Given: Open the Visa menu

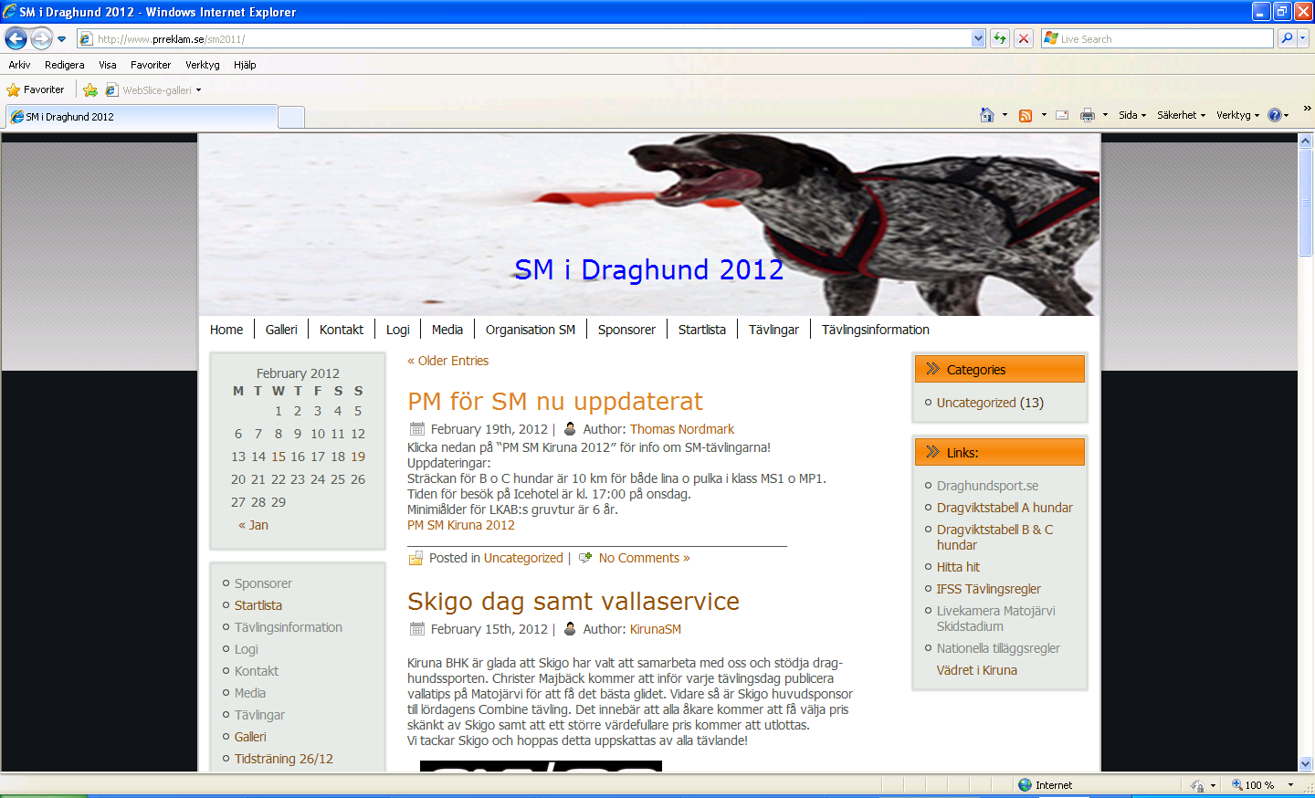Looking at the screenshot, I should point(108,65).
